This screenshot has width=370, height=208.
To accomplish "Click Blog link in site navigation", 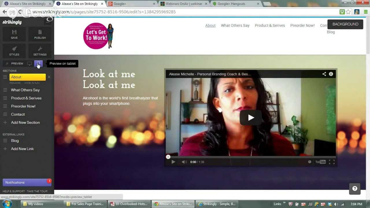I will pyautogui.click(x=331, y=32).
